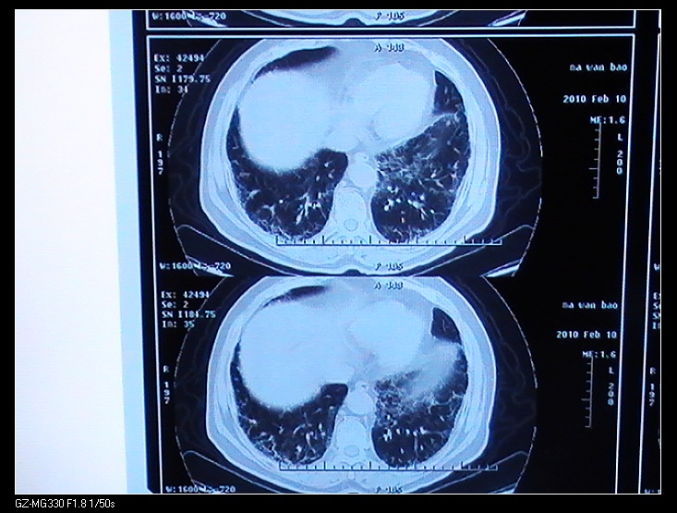Click patient name 'ma wan bao' on slice 35
This screenshot has height=513, width=677.
[590, 305]
